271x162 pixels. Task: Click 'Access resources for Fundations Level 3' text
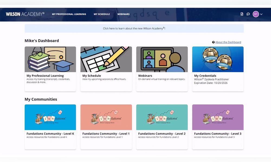coord(214,137)
